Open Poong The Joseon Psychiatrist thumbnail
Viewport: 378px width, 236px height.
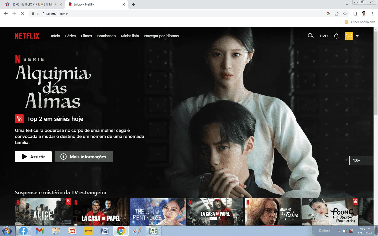pyautogui.click(x=330, y=212)
